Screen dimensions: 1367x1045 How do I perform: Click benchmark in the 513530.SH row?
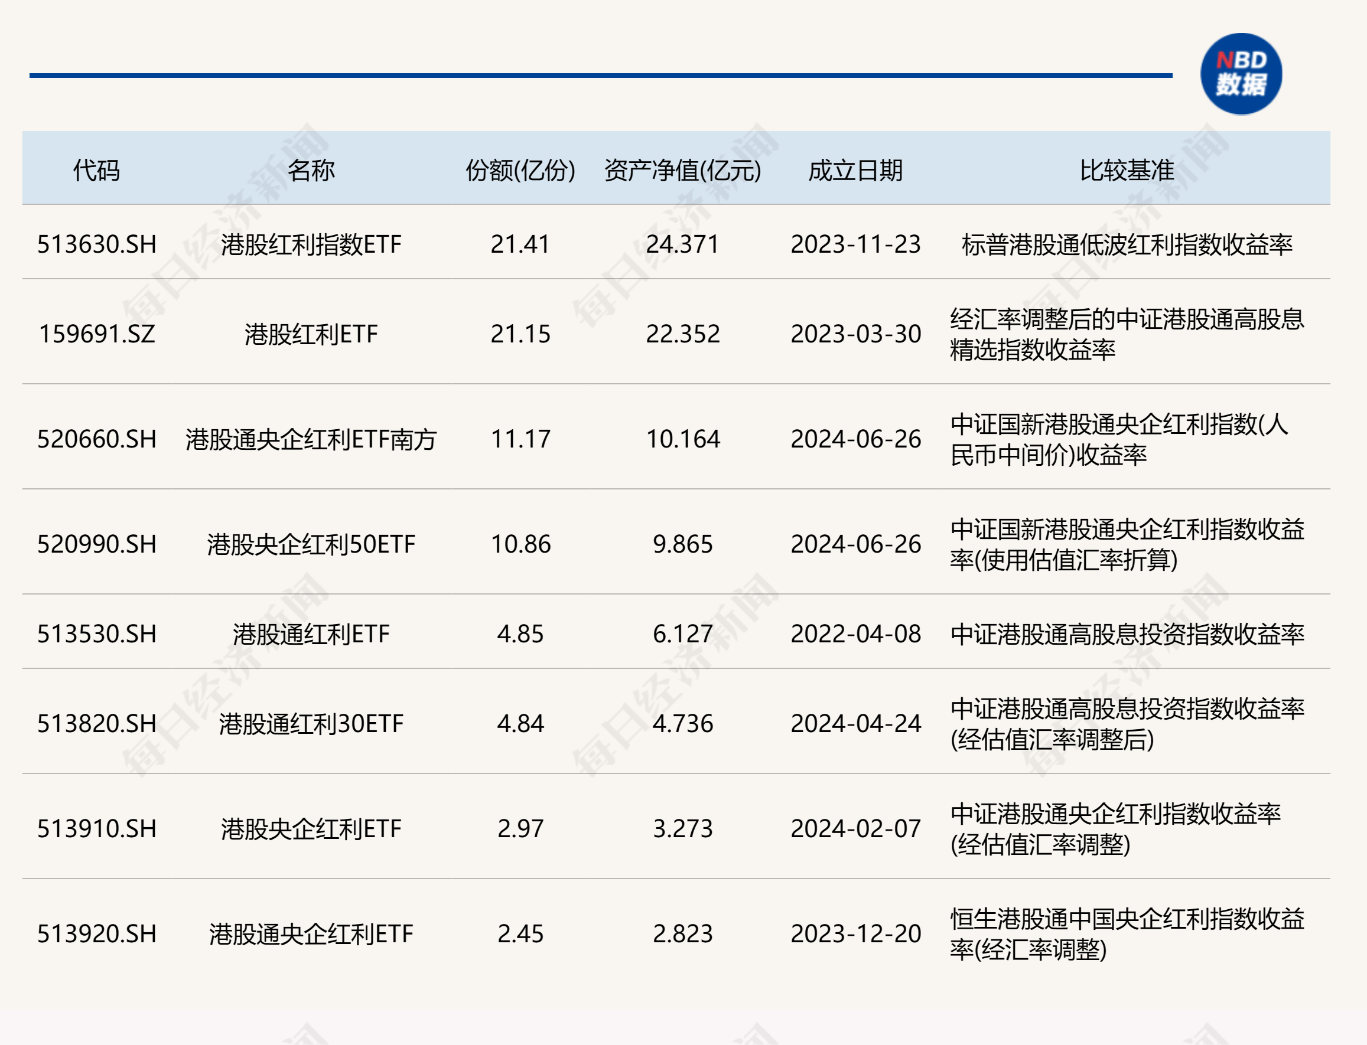[x=1127, y=634]
